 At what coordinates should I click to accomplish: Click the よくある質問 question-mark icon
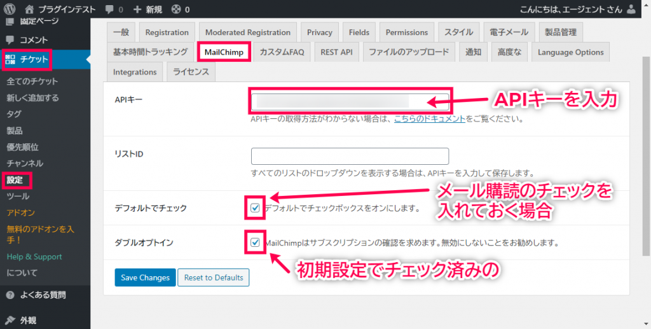[x=10, y=295]
